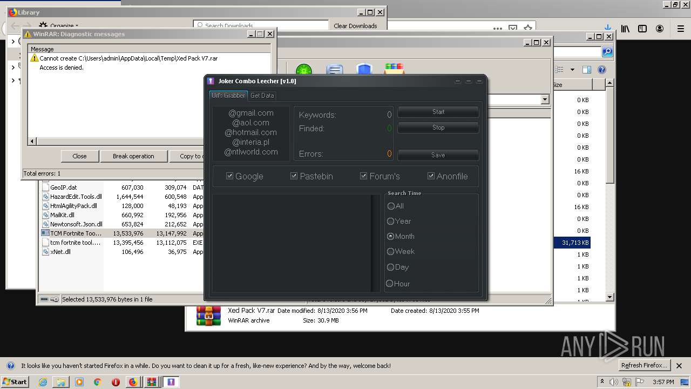Click the Explorer change view icon
The height and width of the screenshot is (389, 691).
(x=559, y=70)
